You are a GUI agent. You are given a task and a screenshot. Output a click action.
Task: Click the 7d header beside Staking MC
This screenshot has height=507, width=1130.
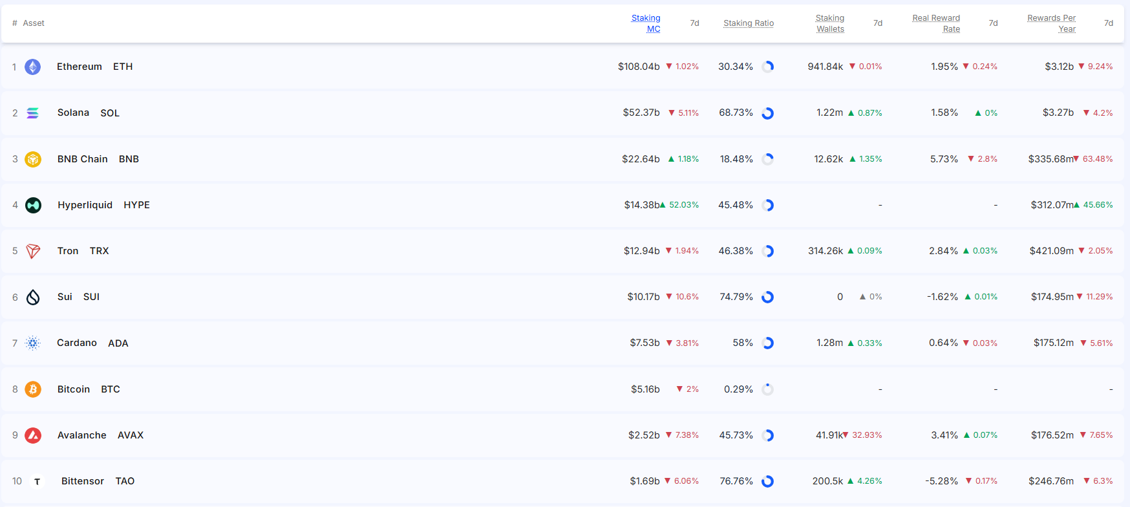[x=694, y=23]
